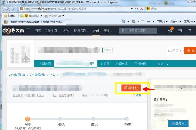The height and width of the screenshot is (130, 196).
Task: Expand the 建议网站 dropdown
Action: tap(41, 16)
